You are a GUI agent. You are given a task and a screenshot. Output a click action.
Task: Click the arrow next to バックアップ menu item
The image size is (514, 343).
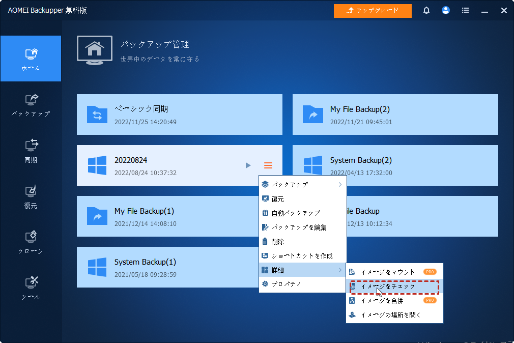[340, 185]
